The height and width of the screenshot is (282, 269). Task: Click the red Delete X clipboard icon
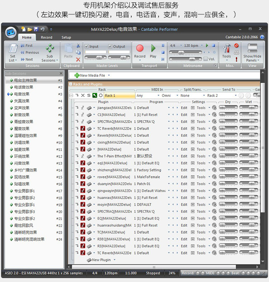(78, 60)
